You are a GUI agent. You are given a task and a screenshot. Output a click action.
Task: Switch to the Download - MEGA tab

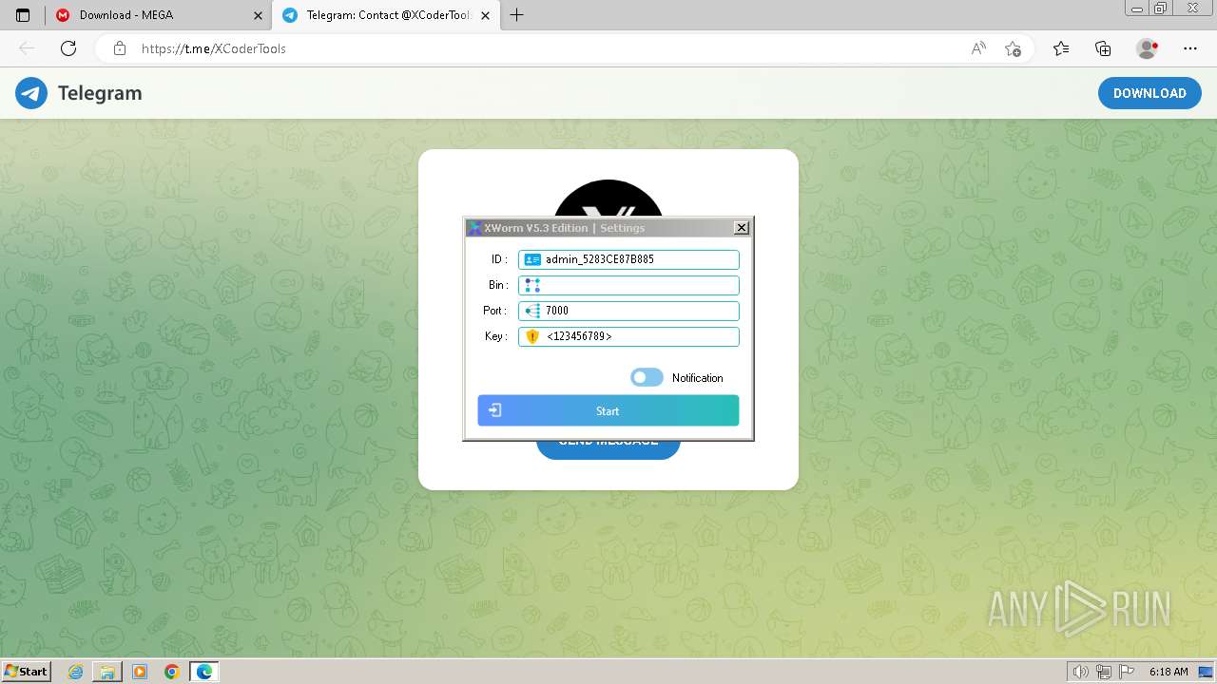[x=159, y=15]
